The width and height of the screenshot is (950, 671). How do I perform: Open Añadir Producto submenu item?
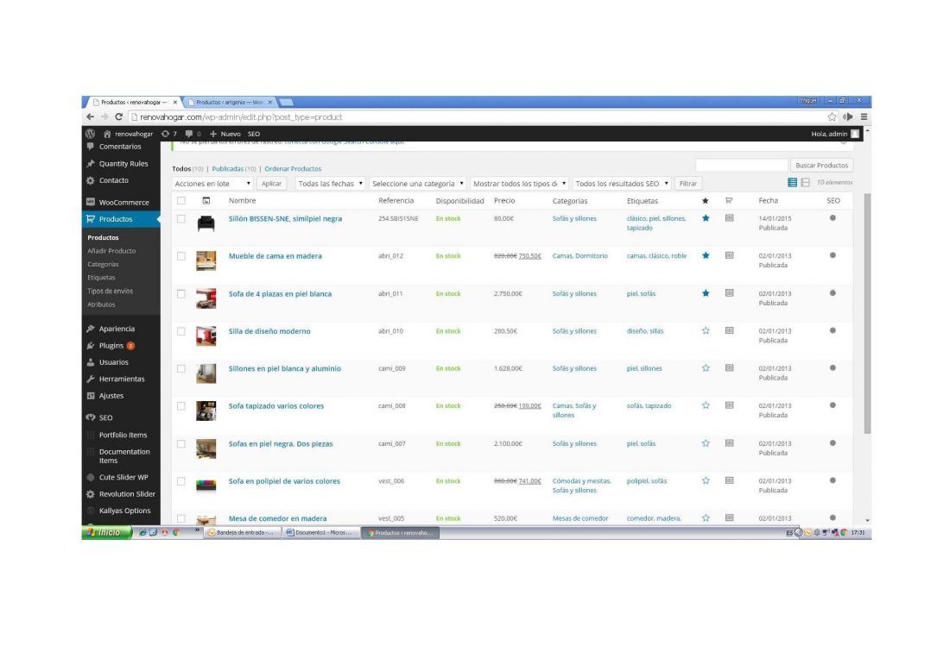(x=111, y=250)
